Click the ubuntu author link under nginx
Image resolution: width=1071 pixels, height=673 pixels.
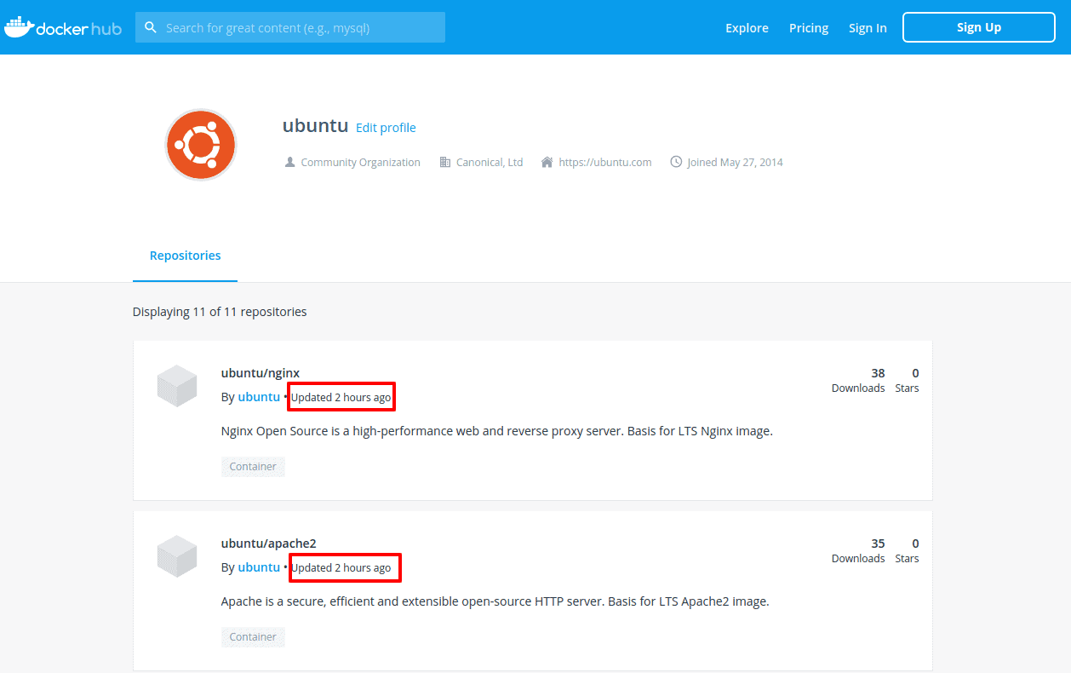pyautogui.click(x=259, y=397)
